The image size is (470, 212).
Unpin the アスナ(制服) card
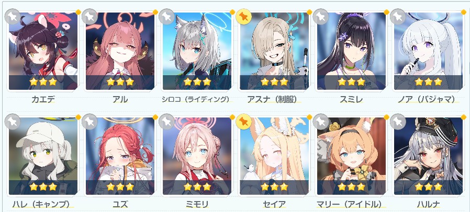pyautogui.click(x=244, y=17)
